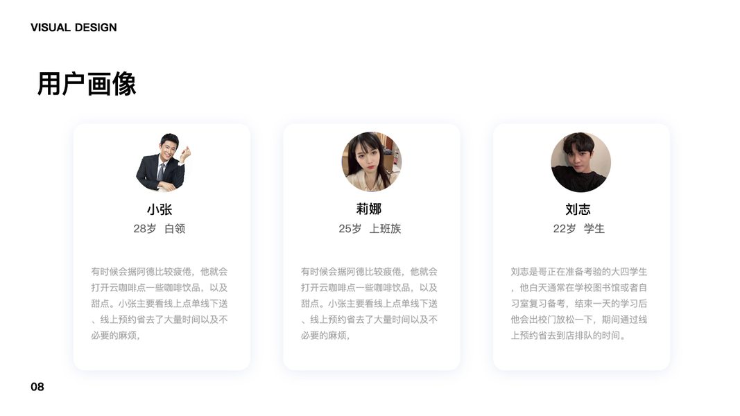Select the 刘志 name heading

click(578, 209)
